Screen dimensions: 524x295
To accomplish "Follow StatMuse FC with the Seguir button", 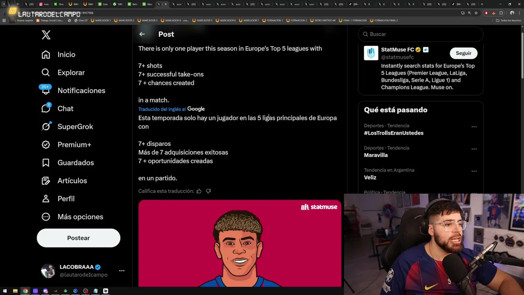I will pyautogui.click(x=463, y=53).
